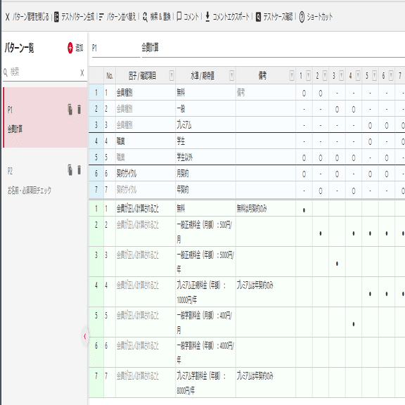Open the 水準/期待値 column filter dropdown
The image size is (405, 405).
click(x=232, y=76)
